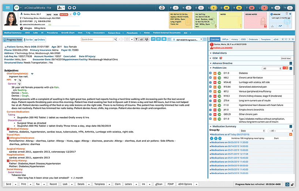299x191 pixels.
Task: Click the red alert icon beside Allergies/Intolerance
Action: (8, 138)
